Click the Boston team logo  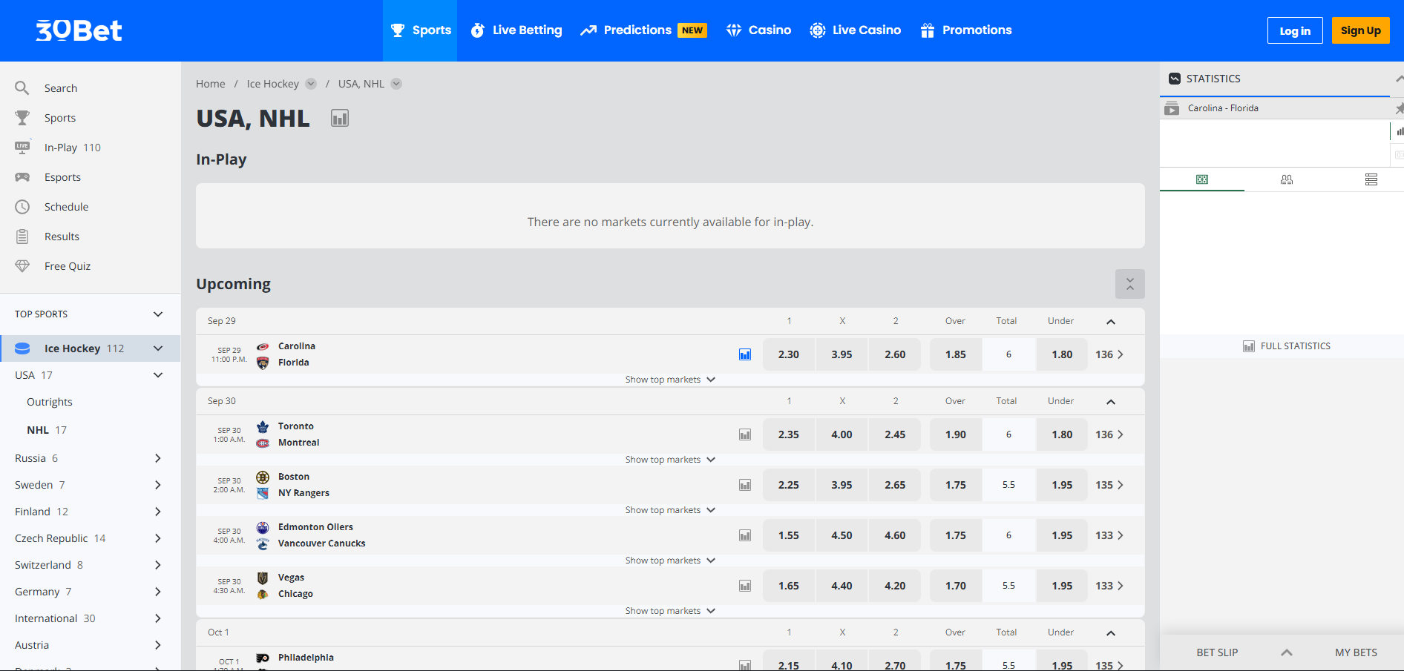[263, 477]
